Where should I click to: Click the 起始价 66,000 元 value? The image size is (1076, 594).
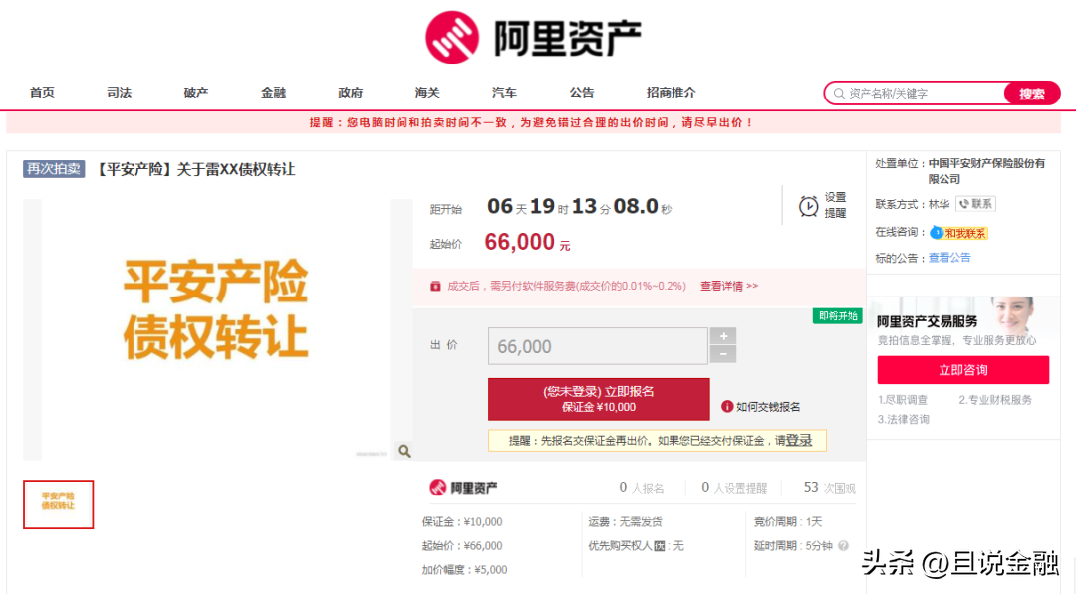tap(527, 242)
